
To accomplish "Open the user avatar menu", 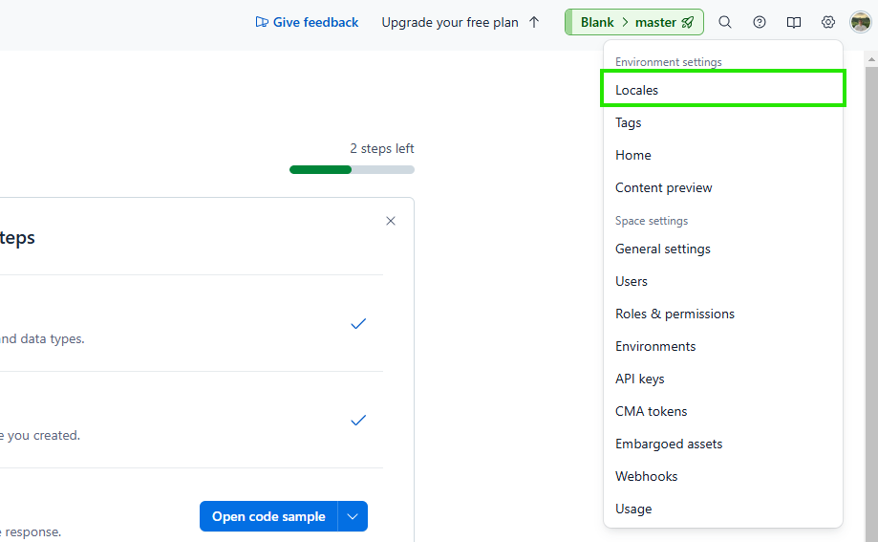I will point(861,22).
